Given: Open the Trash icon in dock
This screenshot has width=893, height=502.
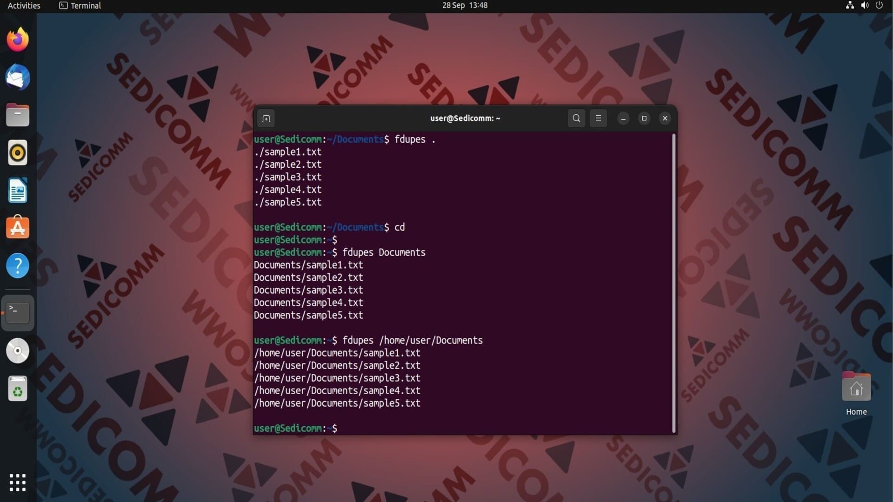Looking at the screenshot, I should click(18, 389).
